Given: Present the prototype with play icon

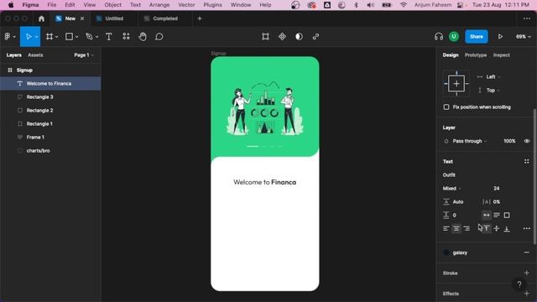Looking at the screenshot, I should pos(500,37).
